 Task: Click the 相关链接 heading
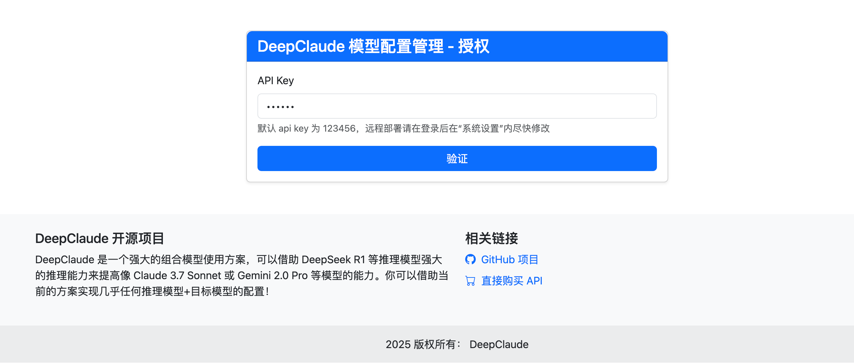(x=491, y=238)
